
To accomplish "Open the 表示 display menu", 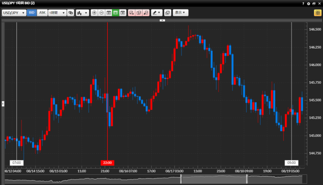I will coord(180,13).
